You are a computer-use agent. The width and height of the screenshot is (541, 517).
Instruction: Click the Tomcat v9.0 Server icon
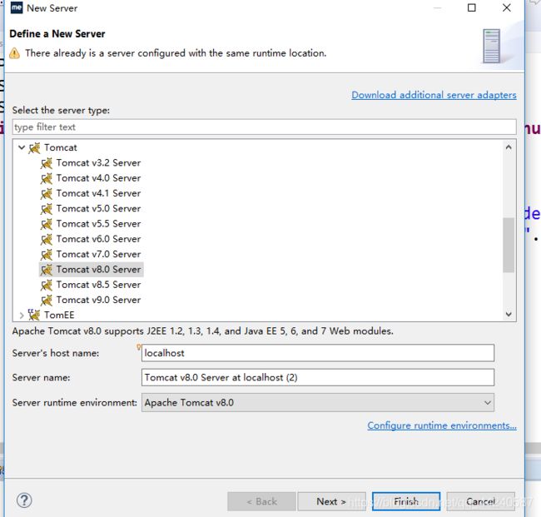coord(47,300)
